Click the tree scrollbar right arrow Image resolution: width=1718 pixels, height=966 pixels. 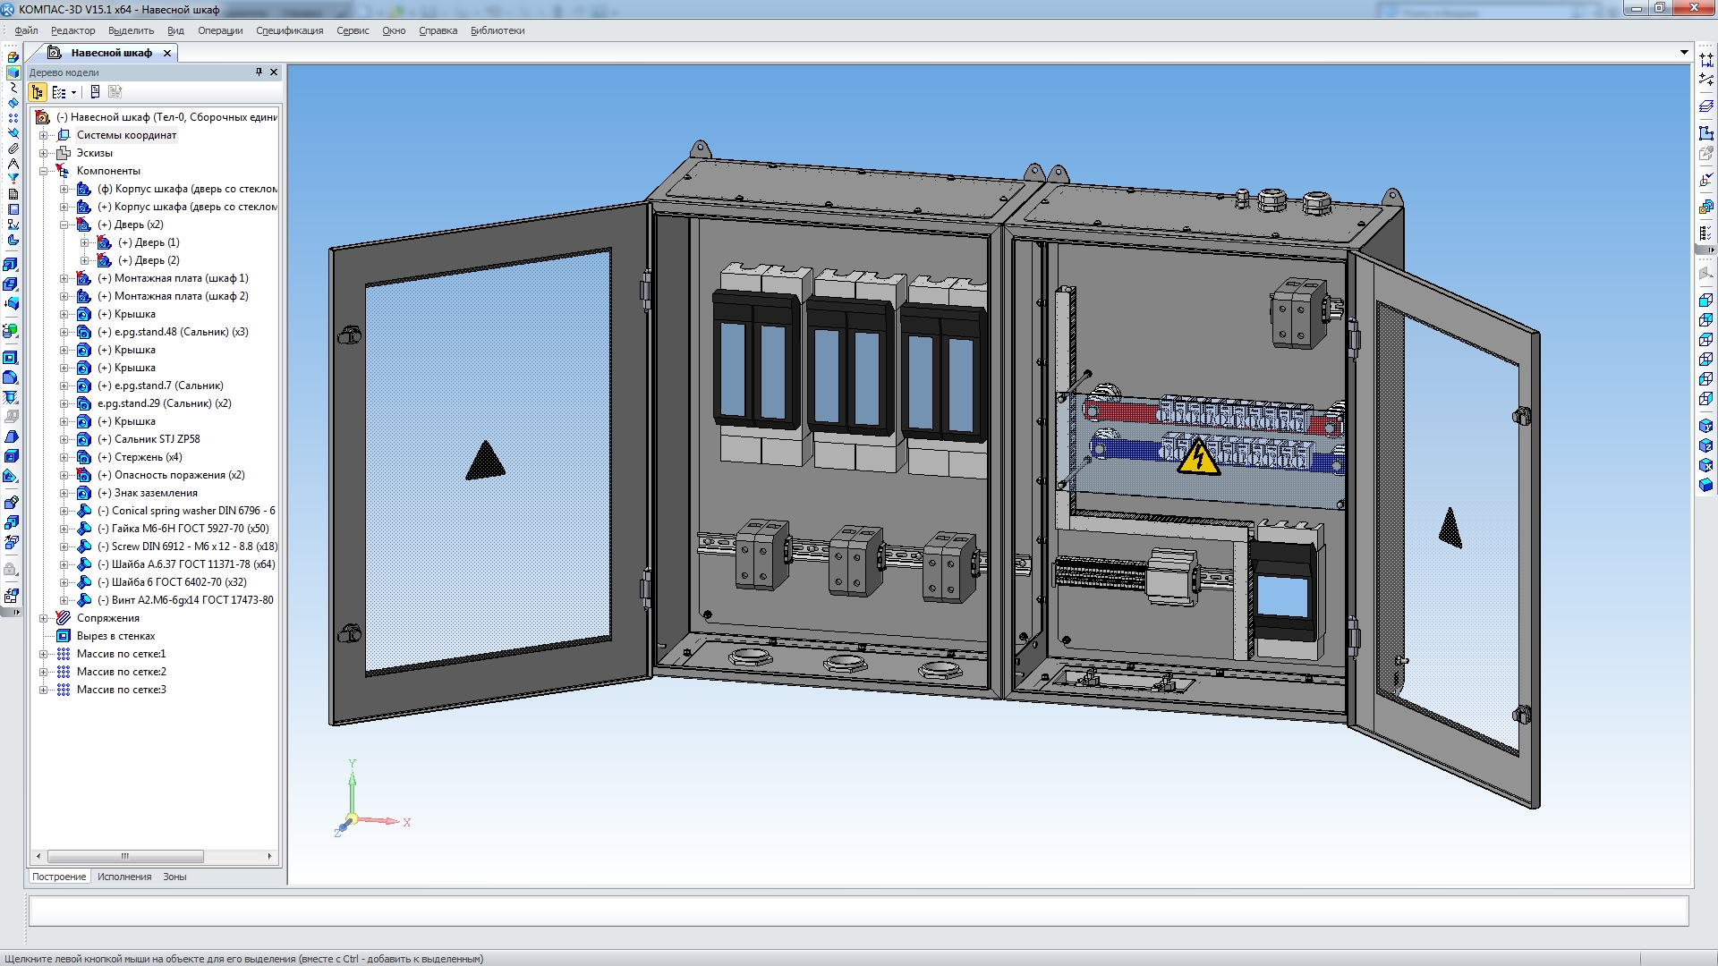coord(269,856)
